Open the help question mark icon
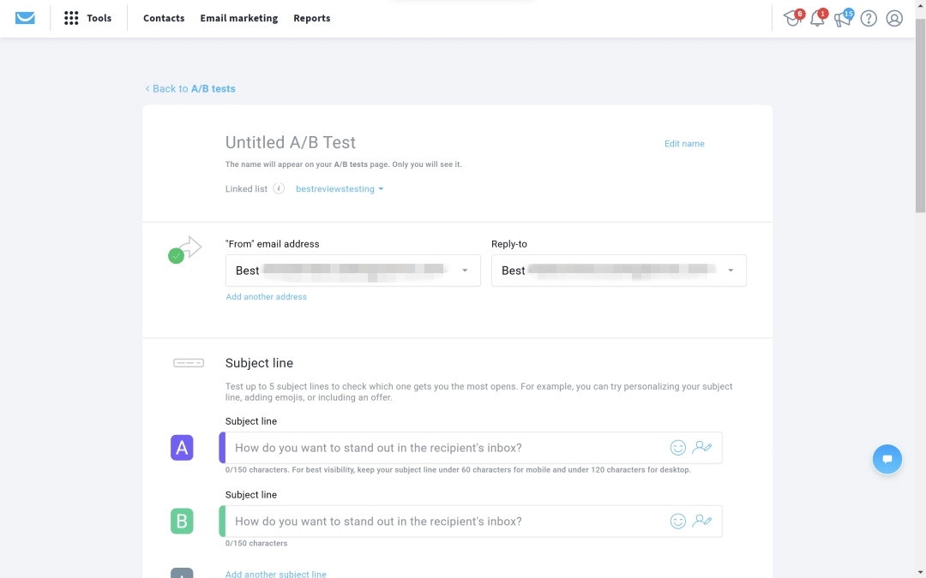Screen dimensions: 926x578 point(869,18)
